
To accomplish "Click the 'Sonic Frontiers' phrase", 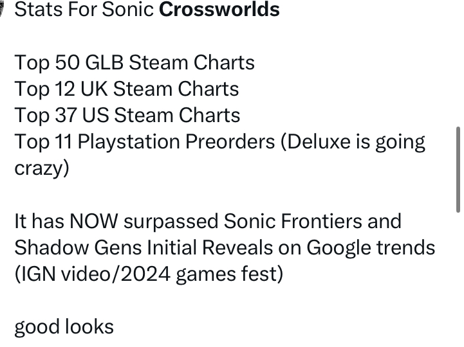I will tap(293, 221).
